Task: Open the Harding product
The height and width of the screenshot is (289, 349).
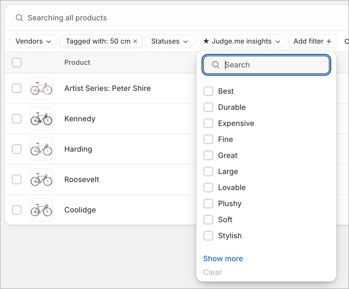Action: (x=78, y=149)
